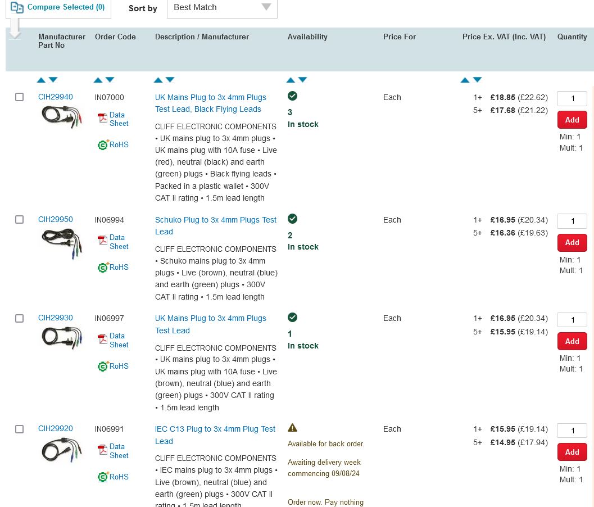
Task: Click quantity field for CIH29950
Action: (x=572, y=221)
